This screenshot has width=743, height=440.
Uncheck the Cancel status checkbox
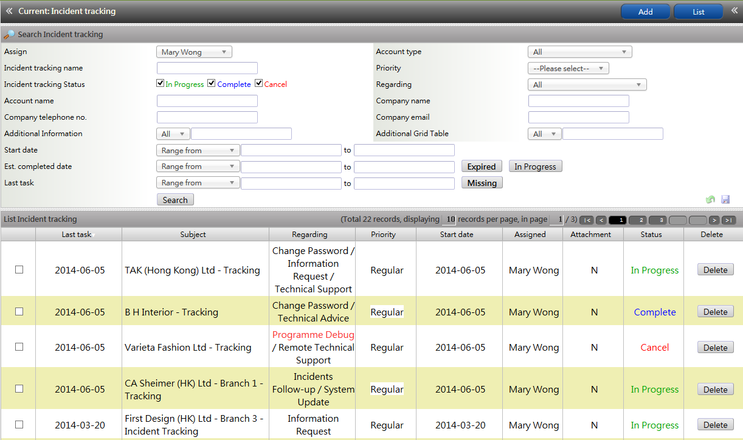(259, 83)
